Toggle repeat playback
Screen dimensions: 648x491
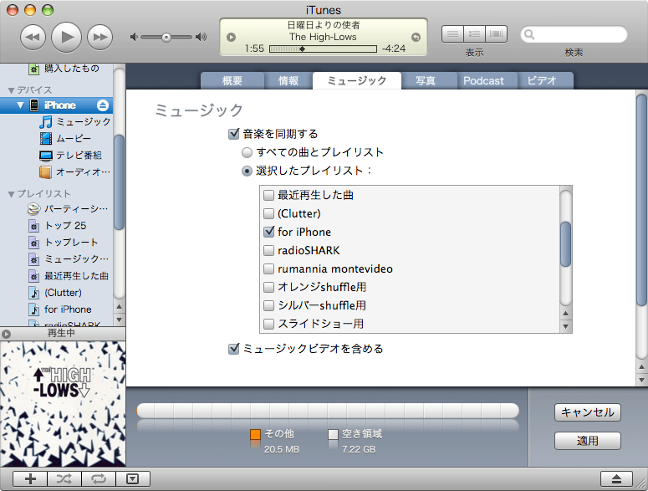(x=99, y=479)
